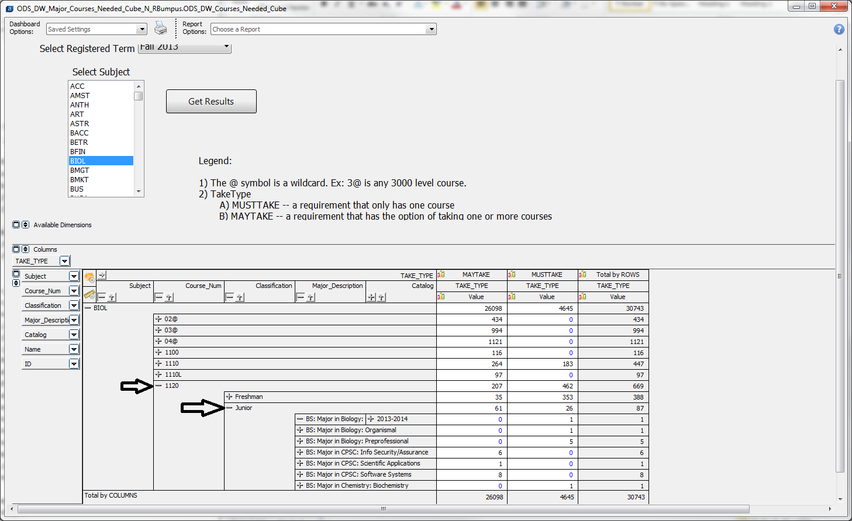Click the up-arrow sort icon under the Major_Description header
Image resolution: width=852 pixels, height=521 pixels.
311,297
